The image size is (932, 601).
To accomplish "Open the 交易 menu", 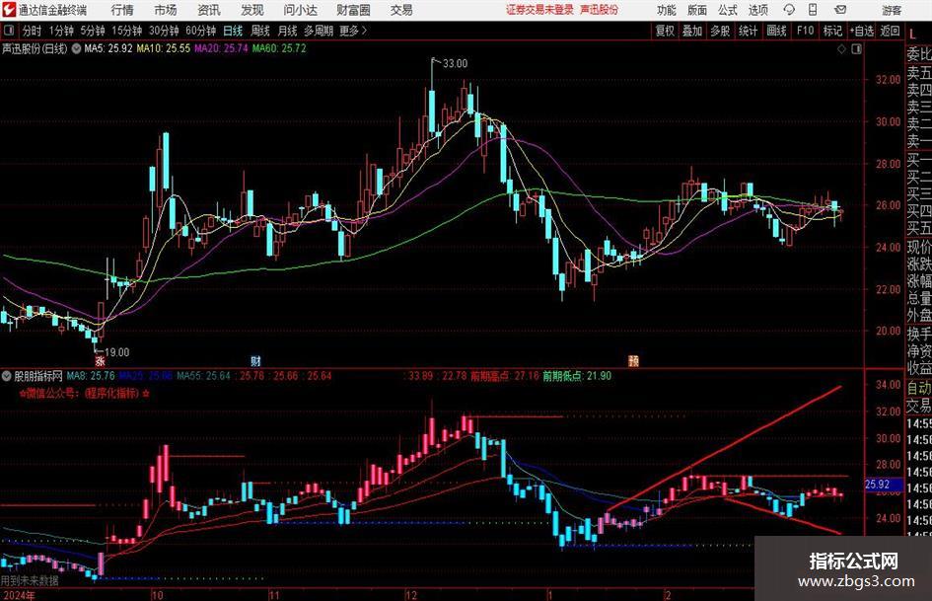I will coord(401,10).
